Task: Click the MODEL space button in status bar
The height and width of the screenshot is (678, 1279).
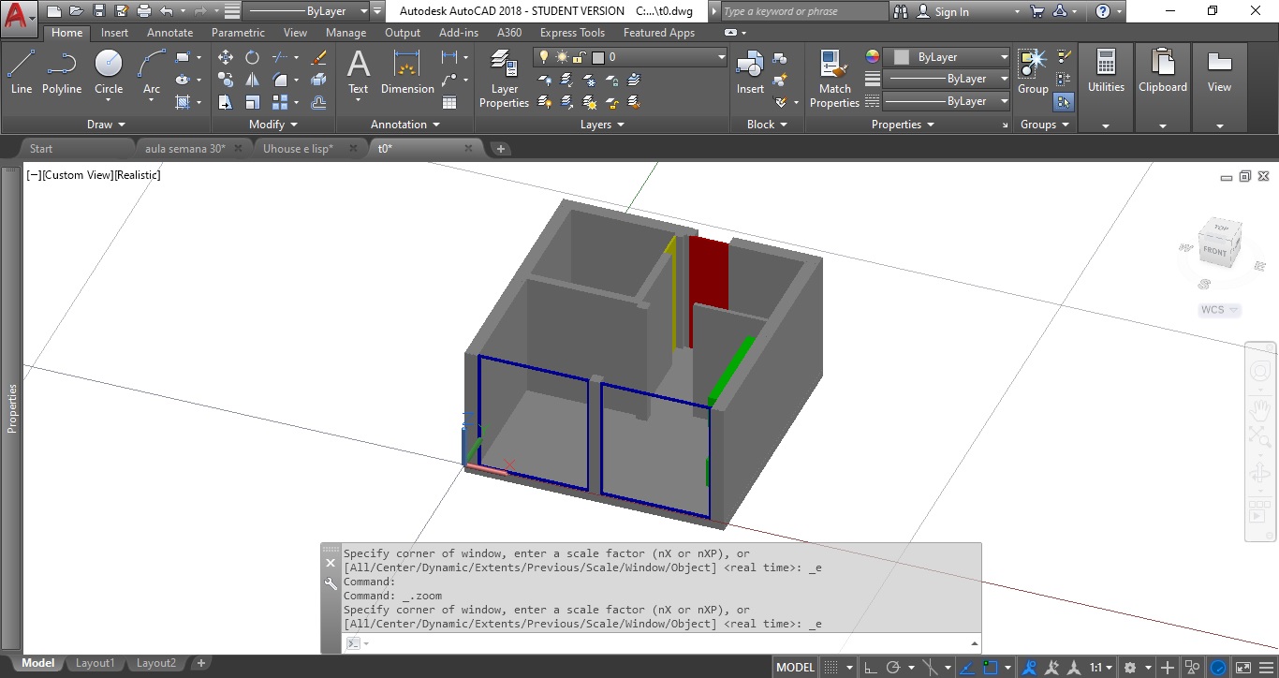Action: coord(796,667)
